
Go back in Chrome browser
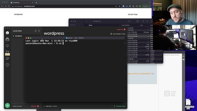click(2, 6)
